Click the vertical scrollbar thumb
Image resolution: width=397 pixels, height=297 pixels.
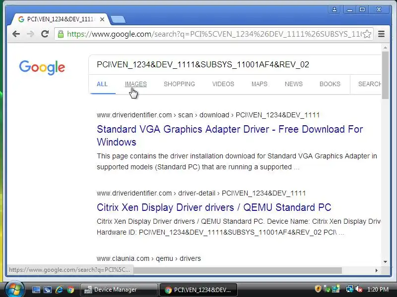(x=386, y=75)
